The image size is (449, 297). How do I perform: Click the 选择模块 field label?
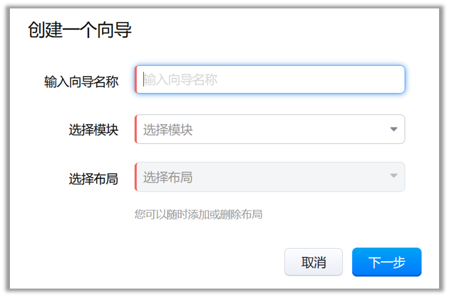(x=93, y=130)
